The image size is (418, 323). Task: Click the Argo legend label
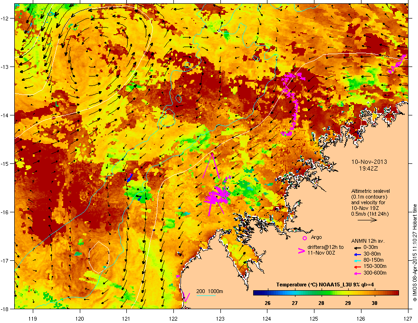tap(316, 237)
